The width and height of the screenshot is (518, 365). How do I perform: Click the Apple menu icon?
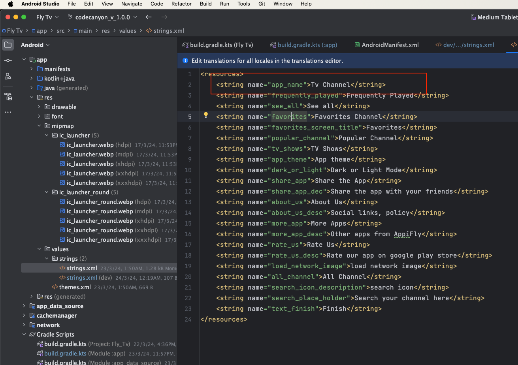click(10, 4)
